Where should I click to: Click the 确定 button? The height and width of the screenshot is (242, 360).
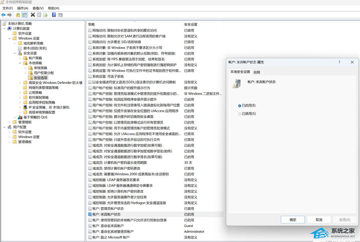pyautogui.click(x=293, y=220)
